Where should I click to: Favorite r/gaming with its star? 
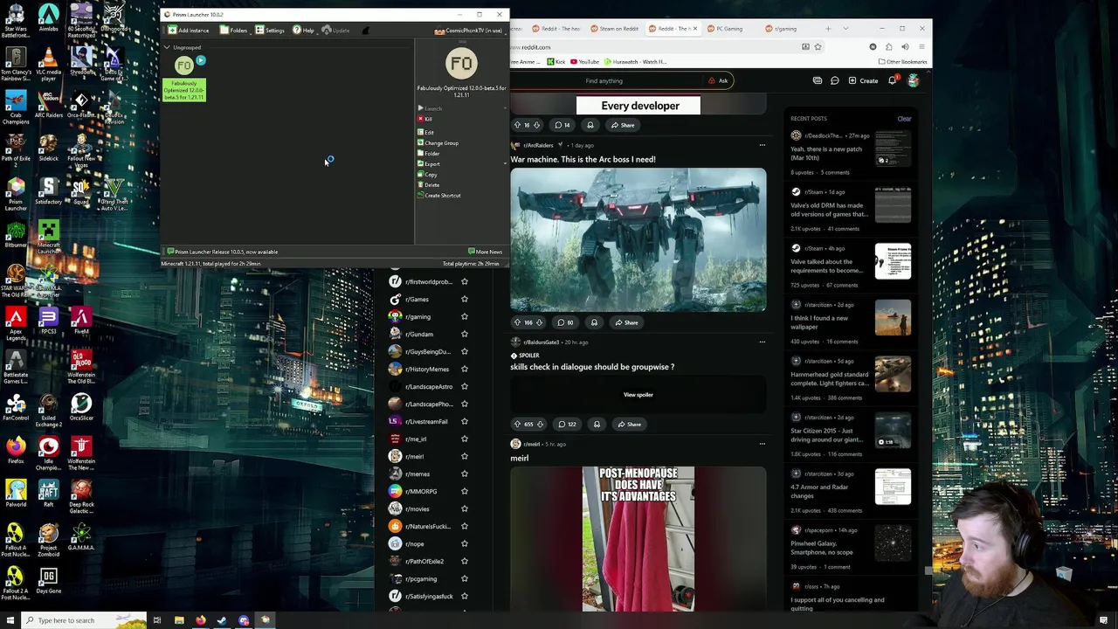465,316
